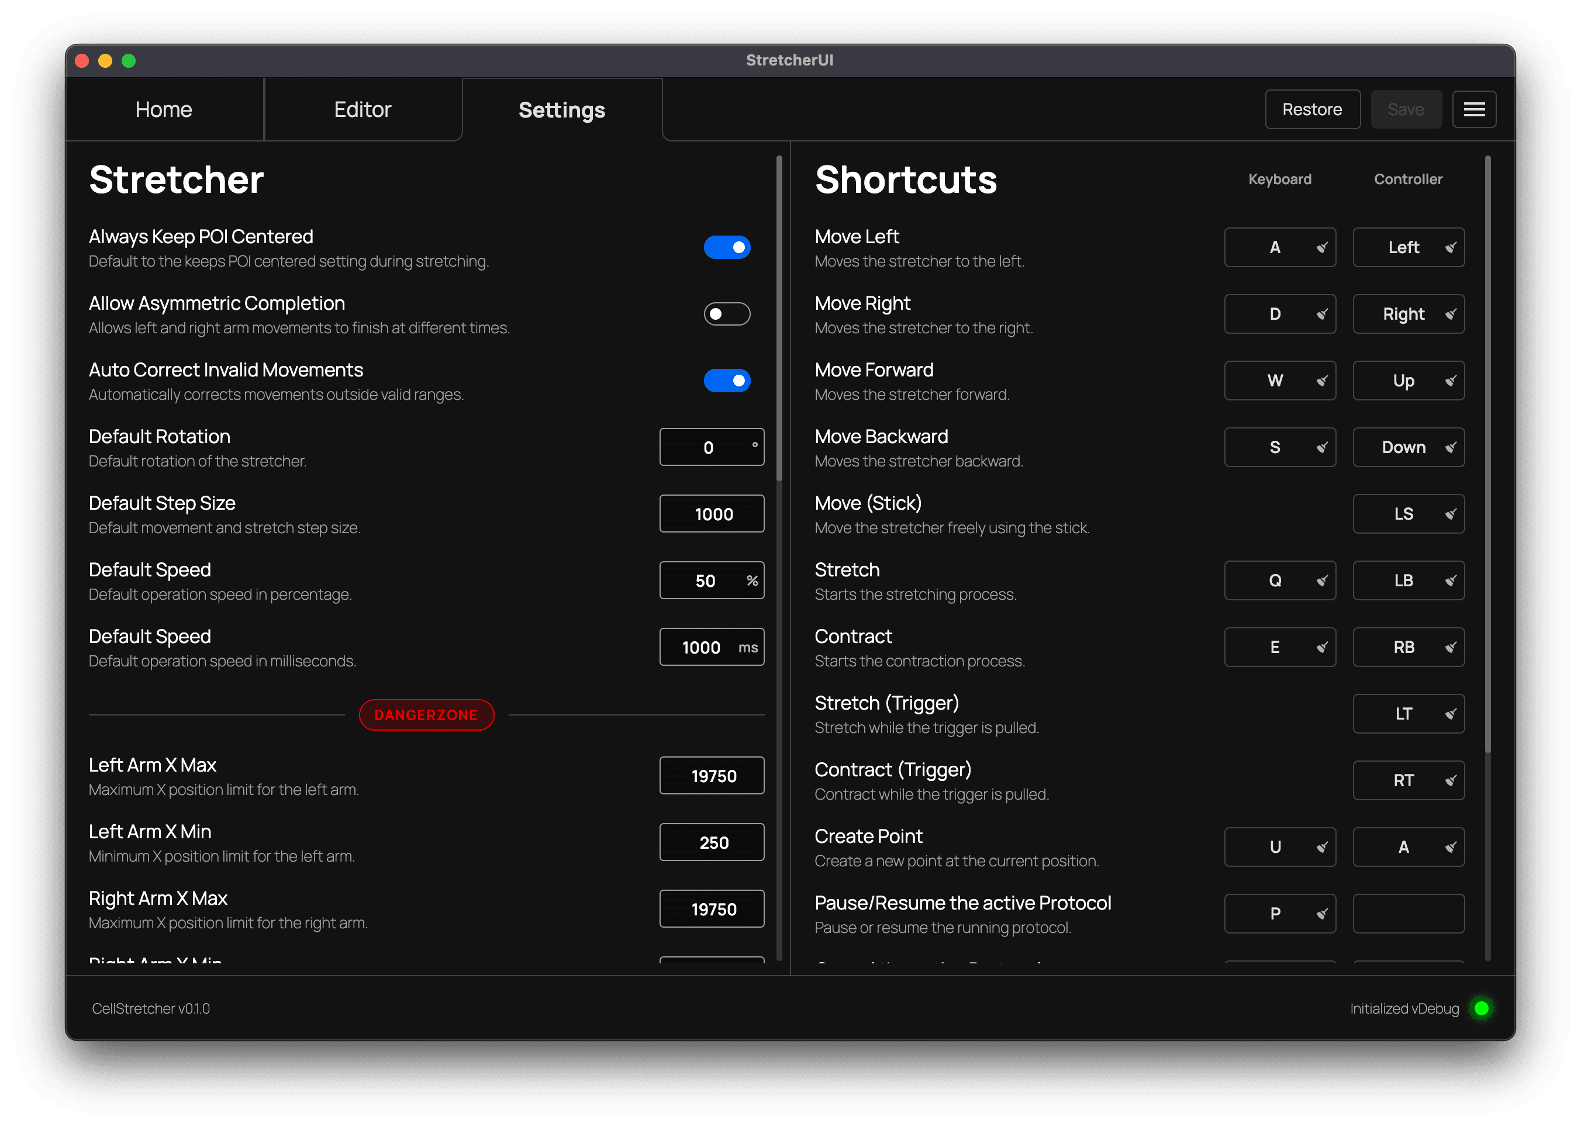The width and height of the screenshot is (1581, 1127).
Task: Clear the Contract controller RB broom icon
Action: (1450, 648)
